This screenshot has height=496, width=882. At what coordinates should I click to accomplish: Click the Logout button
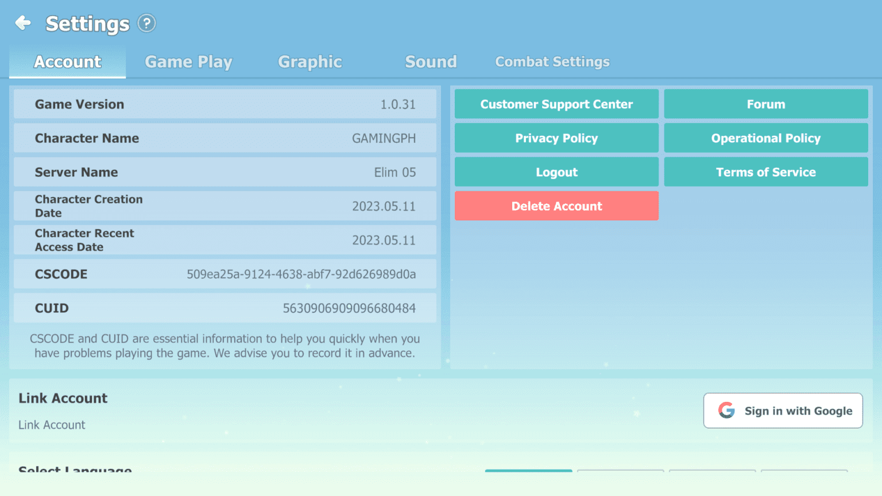[x=556, y=172]
